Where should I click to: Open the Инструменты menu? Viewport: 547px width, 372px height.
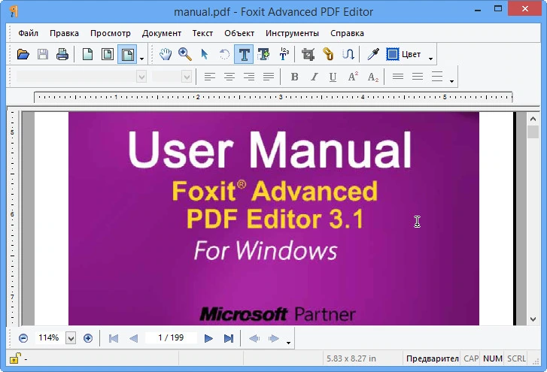click(x=292, y=33)
